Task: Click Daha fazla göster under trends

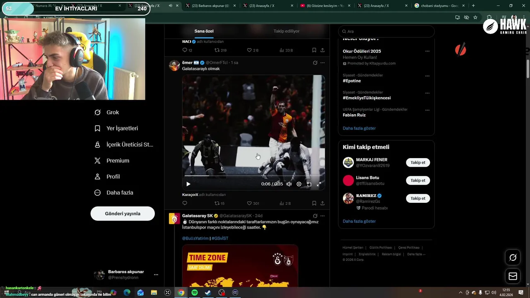Action: pyautogui.click(x=359, y=128)
